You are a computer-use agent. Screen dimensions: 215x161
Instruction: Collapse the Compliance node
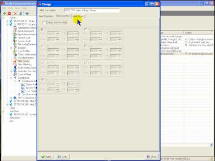click(11, 78)
